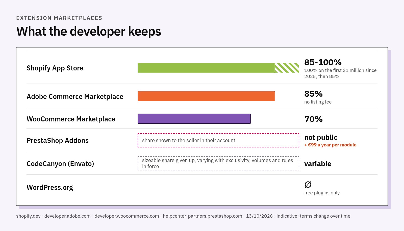
Task: Click the source footer starting 'shopify.dev'
Action: click(183, 216)
